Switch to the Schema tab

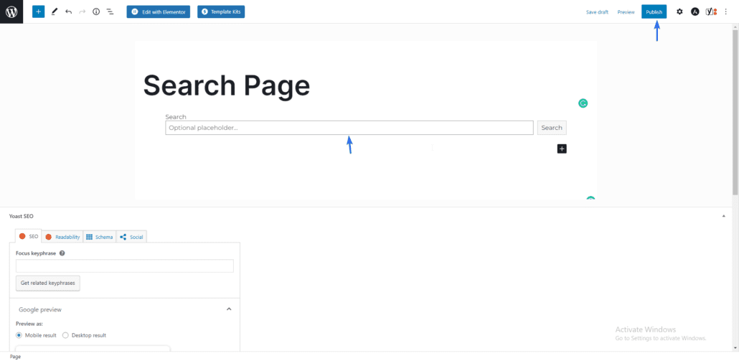pos(100,237)
